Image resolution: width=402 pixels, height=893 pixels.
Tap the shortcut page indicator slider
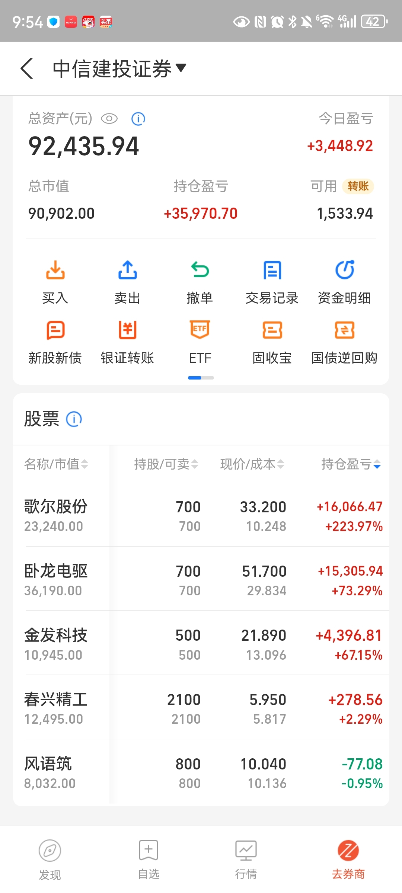point(201,378)
